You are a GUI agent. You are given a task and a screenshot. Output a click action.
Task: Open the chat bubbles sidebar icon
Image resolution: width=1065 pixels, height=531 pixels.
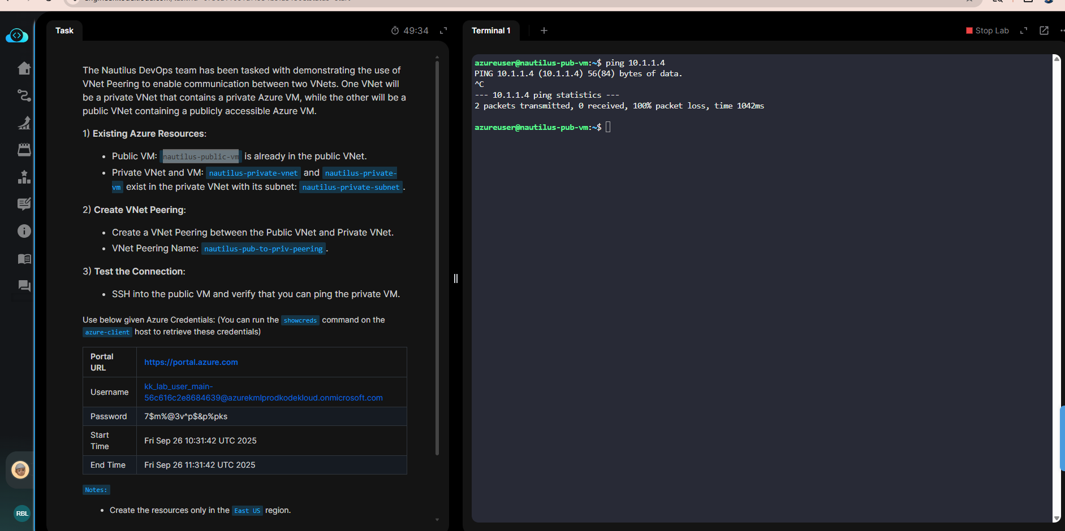pos(24,286)
